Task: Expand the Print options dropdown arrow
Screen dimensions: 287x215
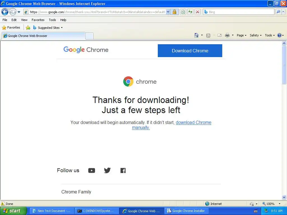Action: click(x=233, y=35)
